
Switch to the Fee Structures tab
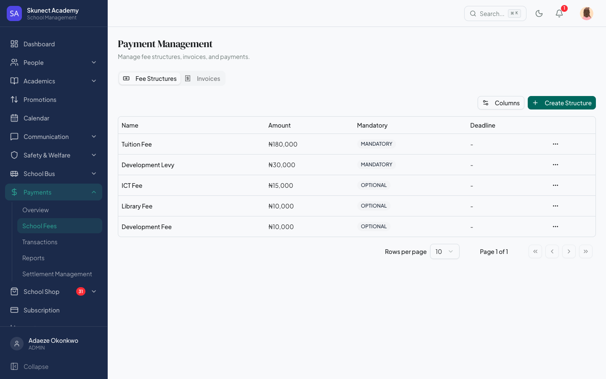coord(150,79)
